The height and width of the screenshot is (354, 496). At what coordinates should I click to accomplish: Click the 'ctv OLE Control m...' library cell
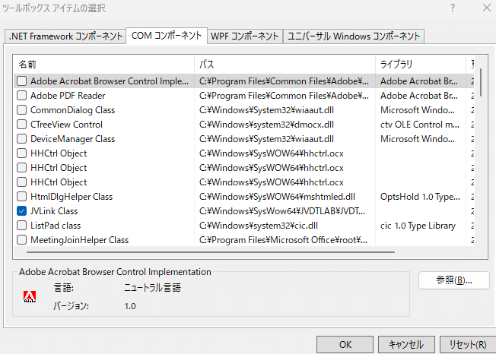click(x=419, y=125)
